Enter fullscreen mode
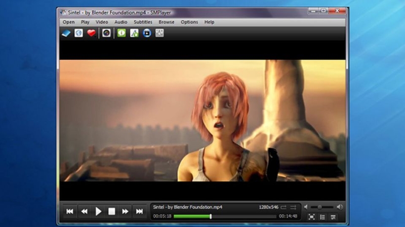This screenshot has height=227, width=405. (x=312, y=217)
